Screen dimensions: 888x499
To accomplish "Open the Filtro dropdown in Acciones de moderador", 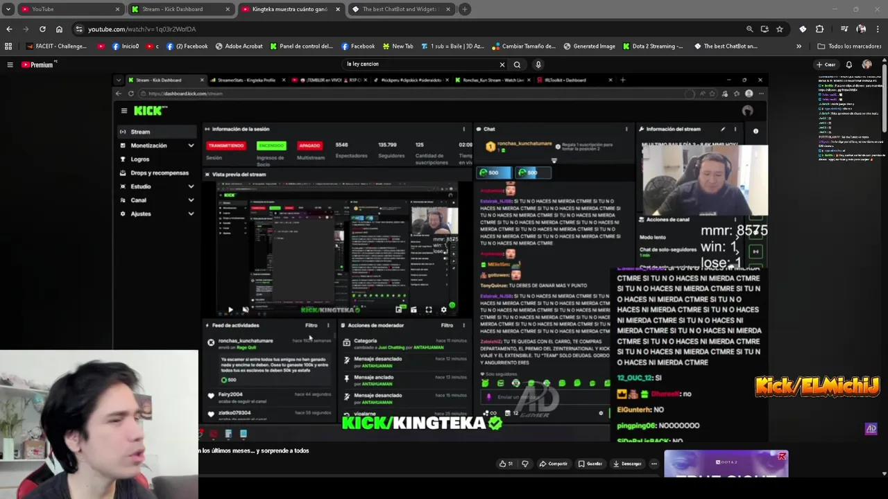I will pos(447,325).
